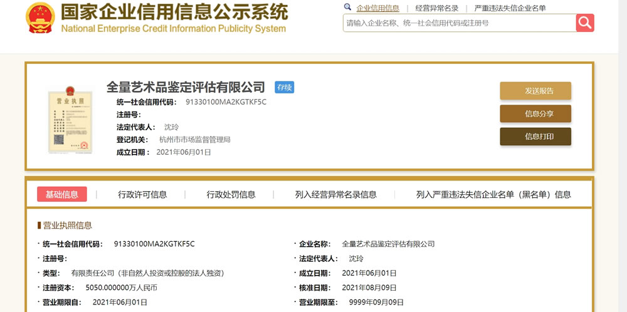Screen dimensions: 627x312
Task: Select the 经营异常名录 search category
Action: click(436, 8)
